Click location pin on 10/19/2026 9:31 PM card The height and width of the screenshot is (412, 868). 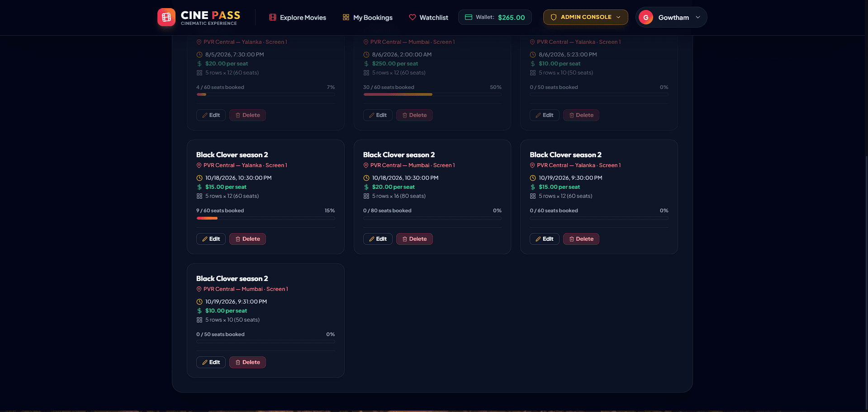coord(199,289)
